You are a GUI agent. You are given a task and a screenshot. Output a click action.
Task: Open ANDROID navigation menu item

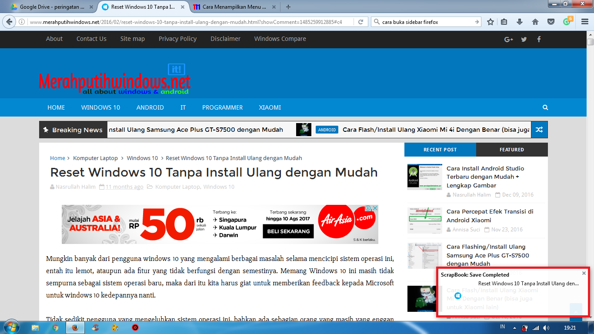coord(150,107)
